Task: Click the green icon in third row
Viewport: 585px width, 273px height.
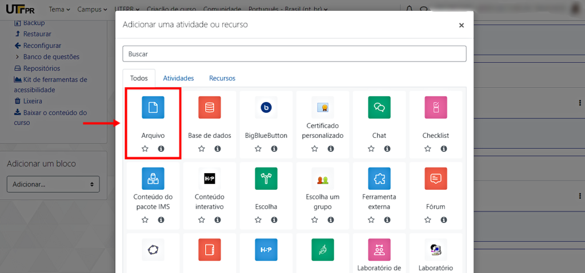Action: [323, 250]
